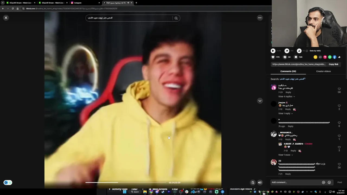Reply to 3S's comment
Viewport: 347px width, 195px height.
(288, 174)
